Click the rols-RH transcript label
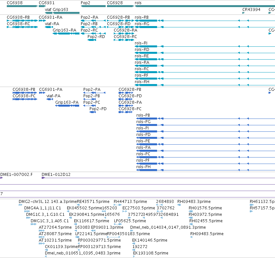This screenshot has width=275, height=258. pyautogui.click(x=142, y=82)
